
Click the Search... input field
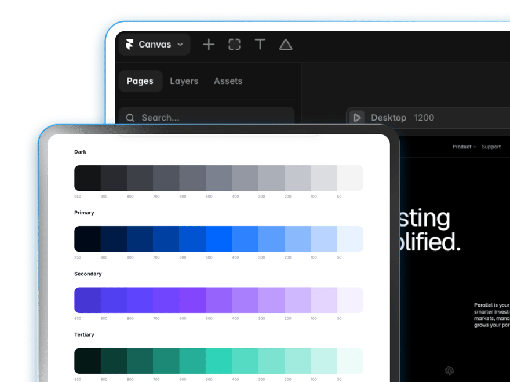point(206,115)
